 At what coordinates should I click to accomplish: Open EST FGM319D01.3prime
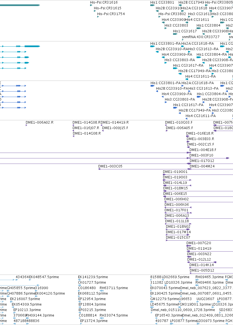(x=194, y=304)
